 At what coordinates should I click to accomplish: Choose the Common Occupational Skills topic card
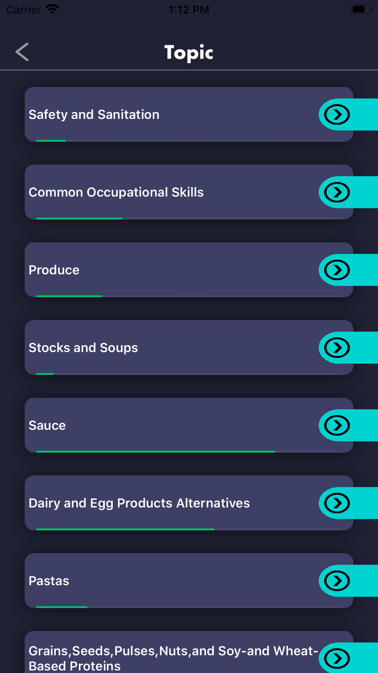[x=189, y=192]
